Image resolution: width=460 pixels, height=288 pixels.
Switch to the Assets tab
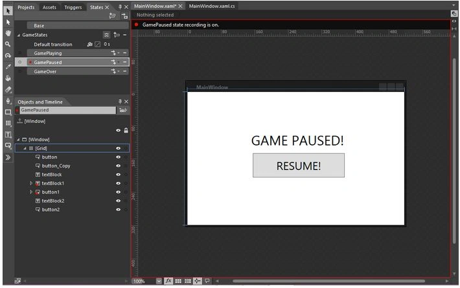49,7
